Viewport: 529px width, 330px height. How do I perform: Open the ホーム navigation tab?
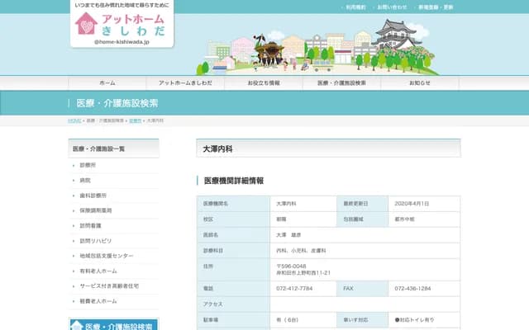[x=107, y=83]
